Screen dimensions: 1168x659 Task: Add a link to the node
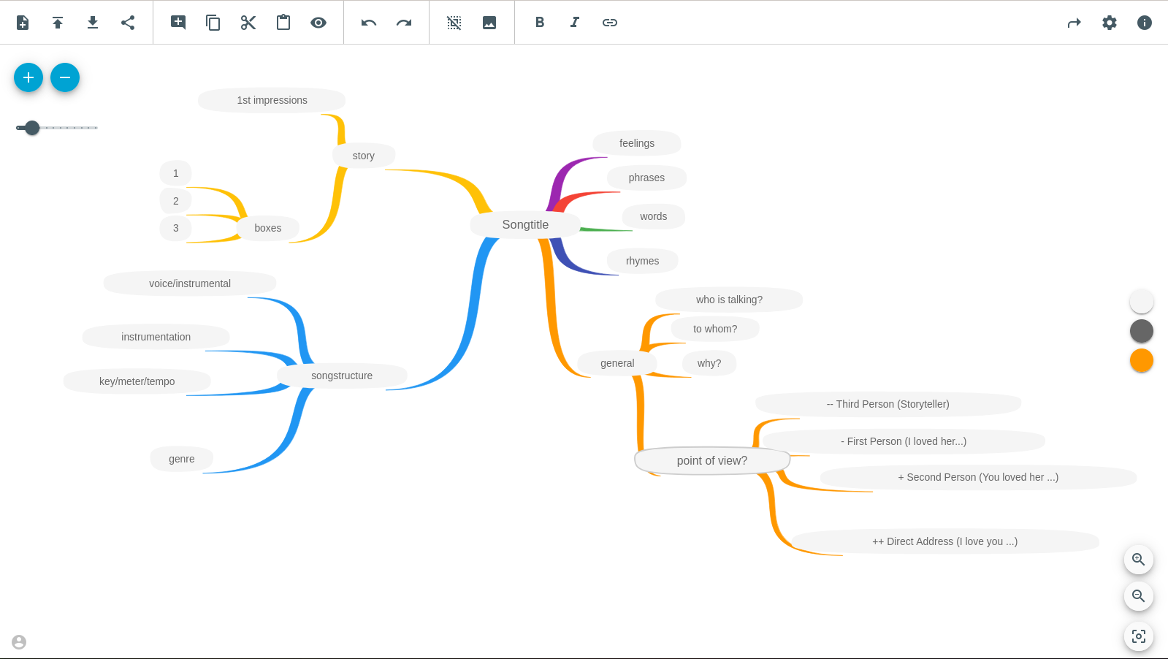pyautogui.click(x=610, y=23)
